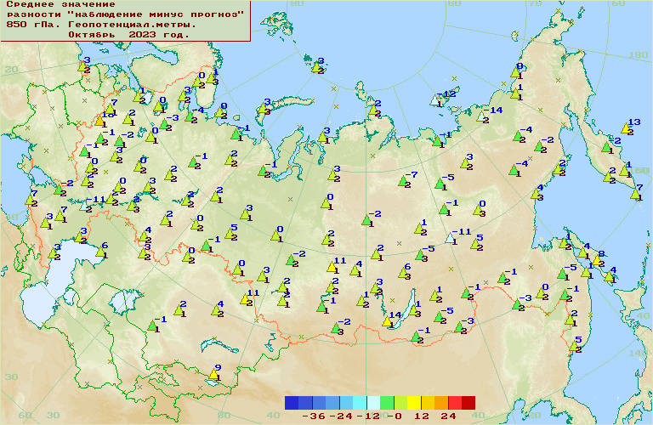The image size is (653, 425).
Task: Click the dark blue swatch at the legend's left end
Action: (292, 403)
